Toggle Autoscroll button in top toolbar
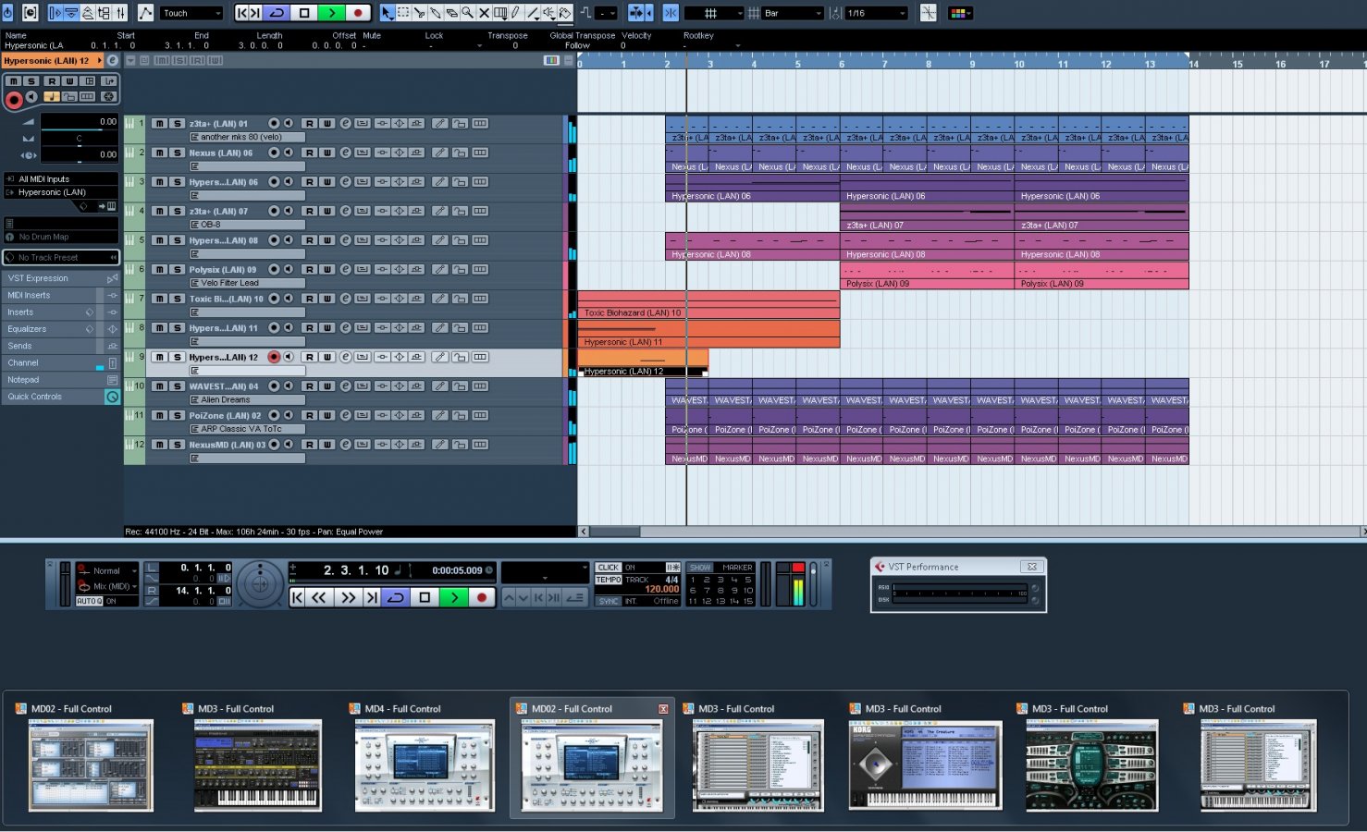 pyautogui.click(x=637, y=13)
